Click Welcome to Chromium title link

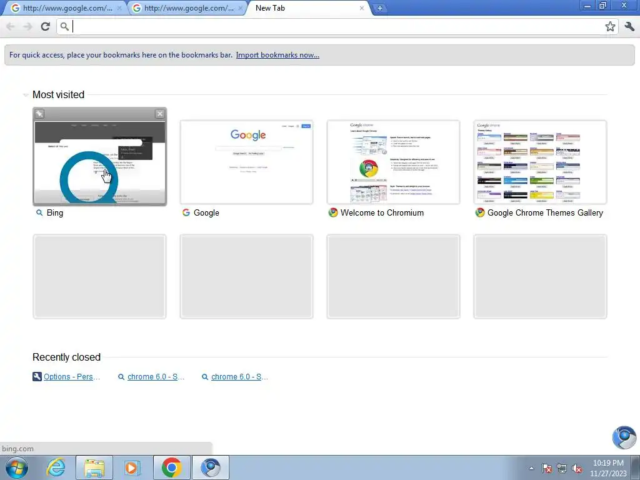tap(382, 212)
